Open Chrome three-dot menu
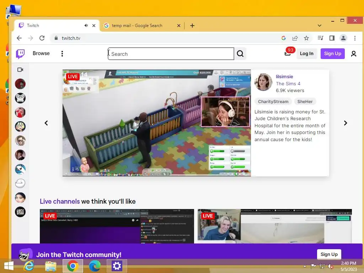364x273 pixels. tap(355, 38)
